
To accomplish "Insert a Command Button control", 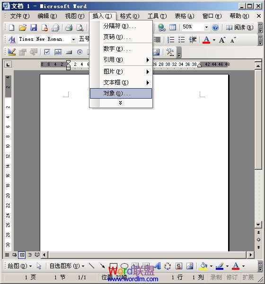I will tap(69, 52).
